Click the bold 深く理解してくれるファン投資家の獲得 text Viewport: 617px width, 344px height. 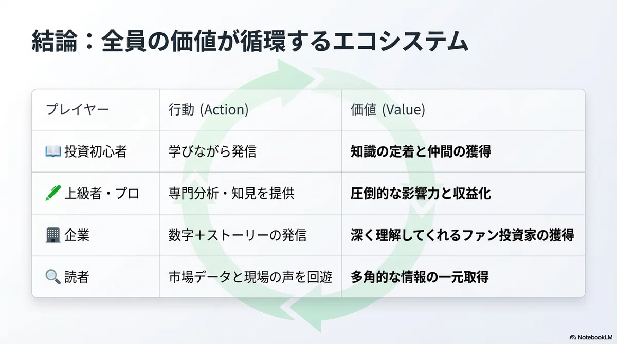point(462,235)
